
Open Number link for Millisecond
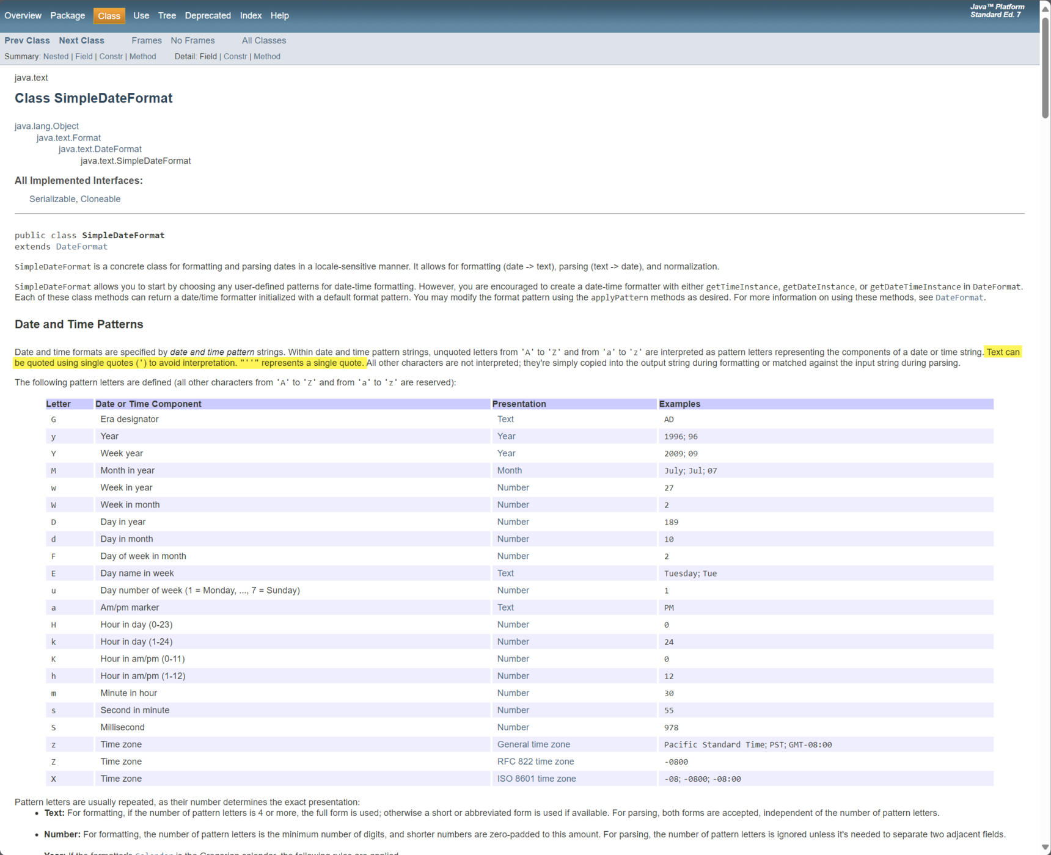[x=513, y=727]
